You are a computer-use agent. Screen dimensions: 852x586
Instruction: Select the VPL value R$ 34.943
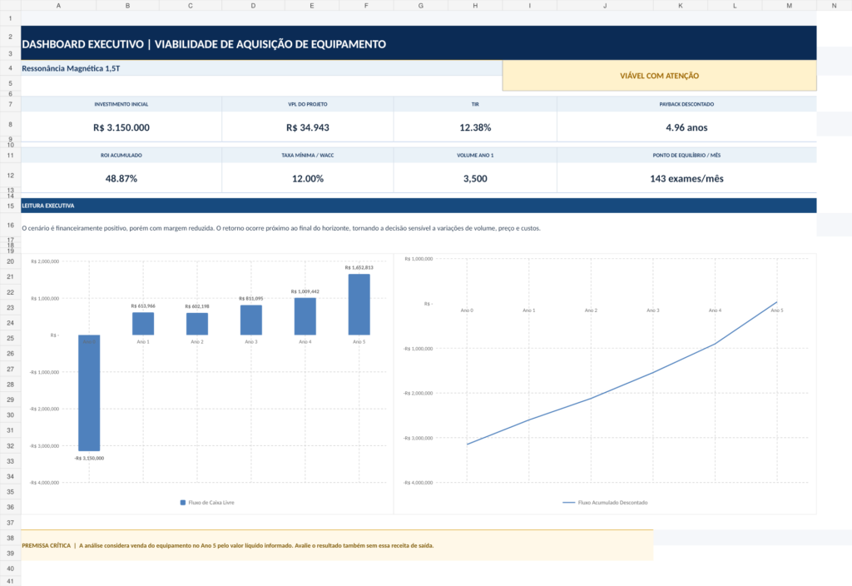308,127
